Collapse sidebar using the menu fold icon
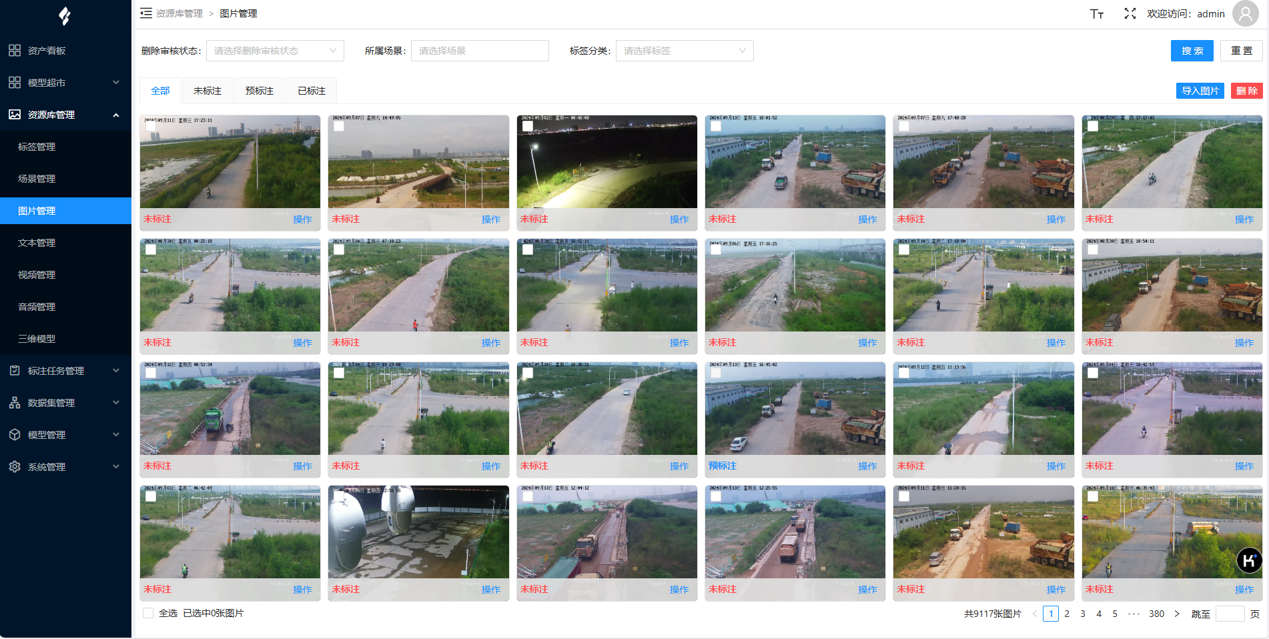Viewport: 1269px width, 639px height. (x=145, y=13)
